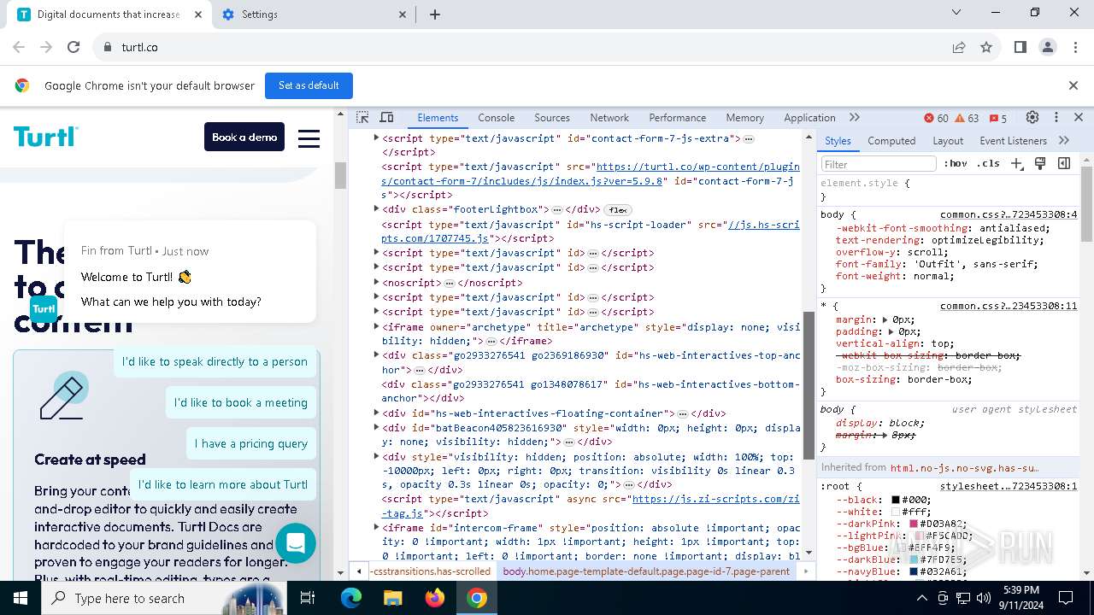
Task: Open the Computed styles tab
Action: click(891, 141)
